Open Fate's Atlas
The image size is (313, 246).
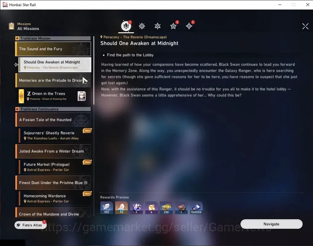[30, 225]
